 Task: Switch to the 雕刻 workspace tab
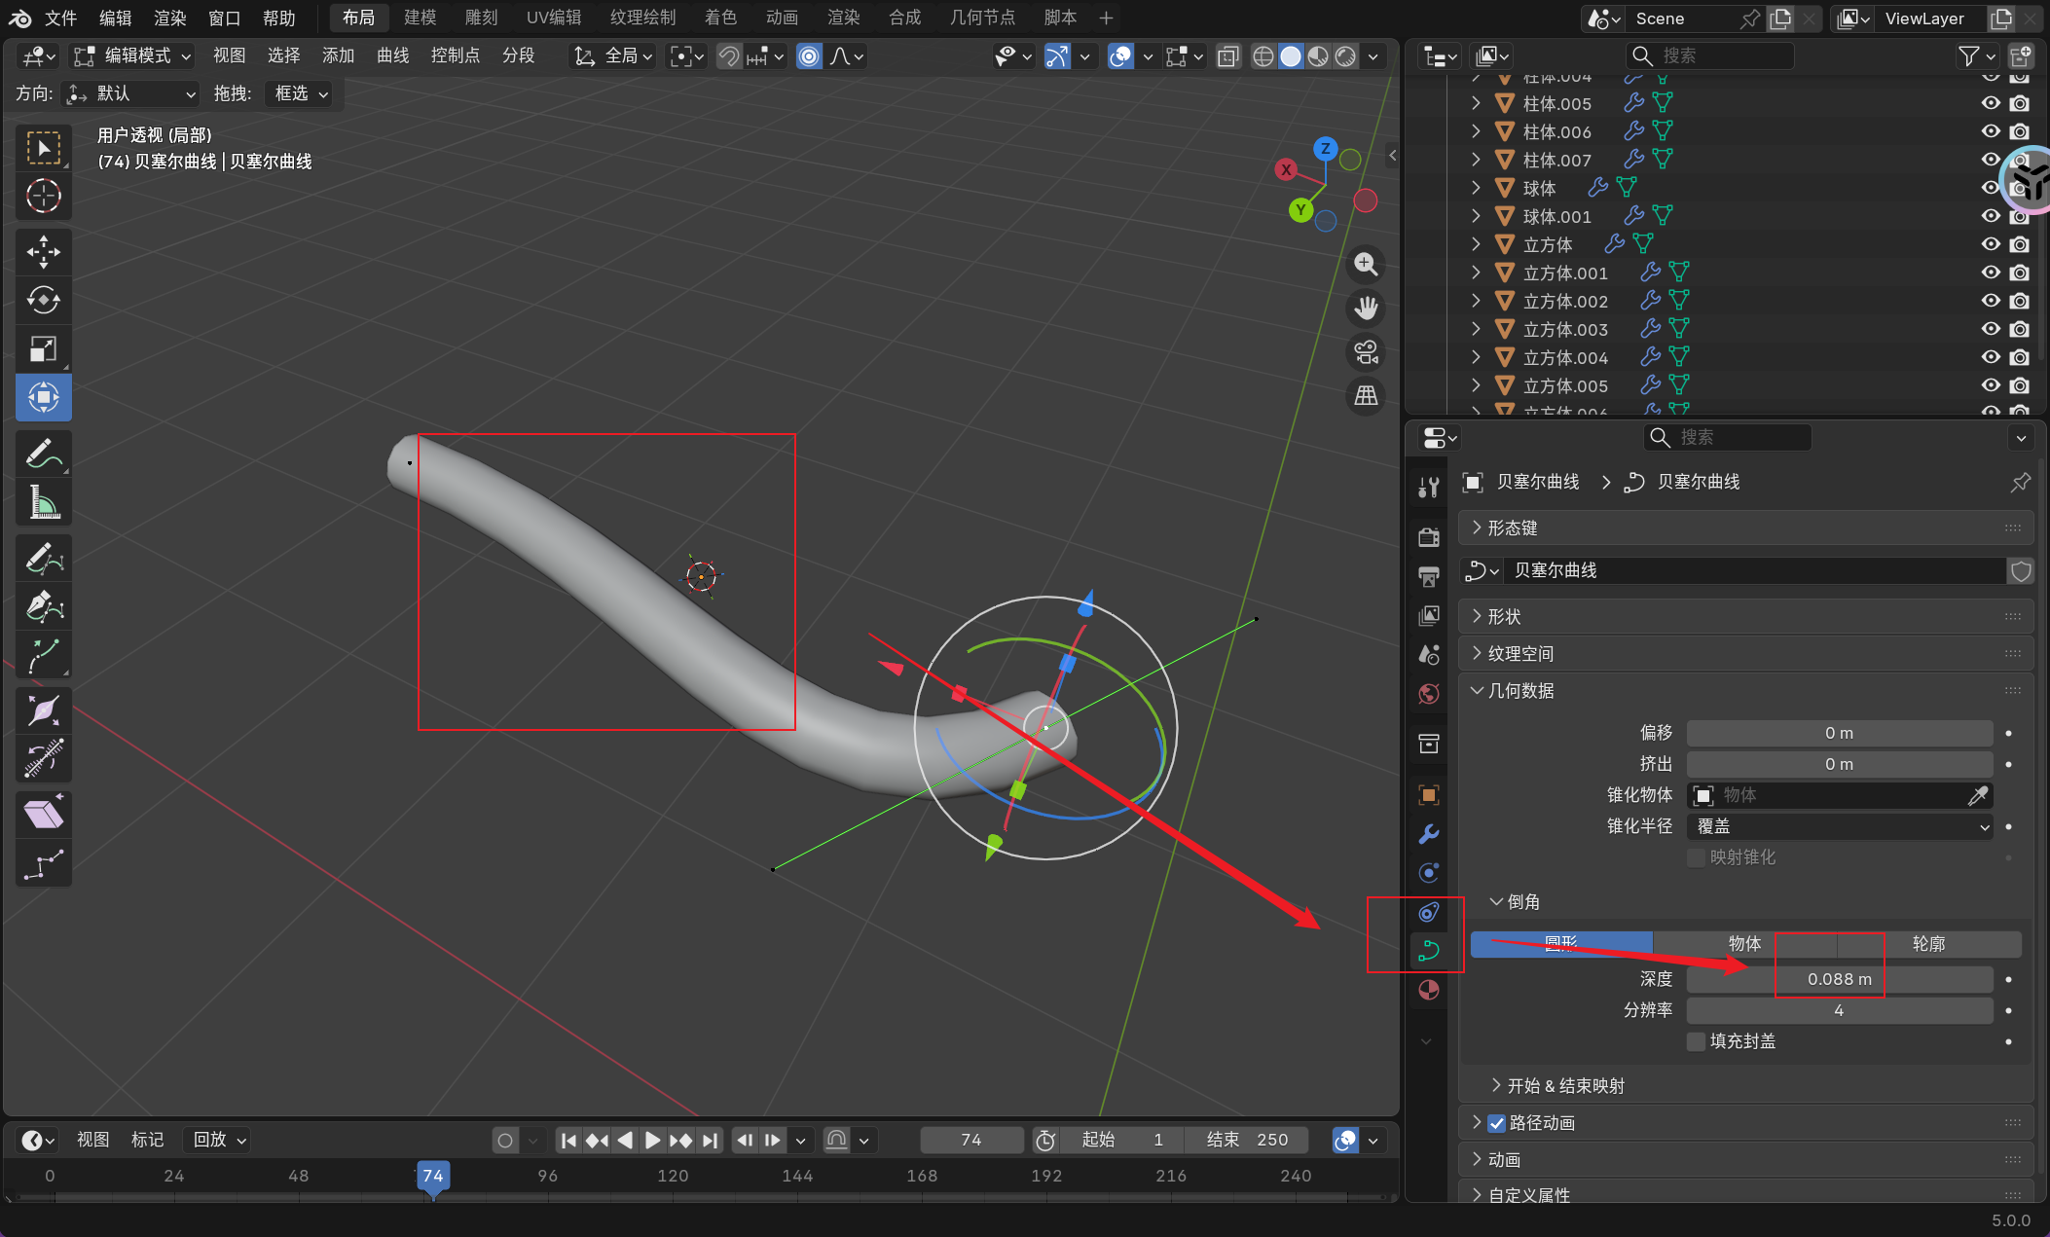(x=481, y=18)
